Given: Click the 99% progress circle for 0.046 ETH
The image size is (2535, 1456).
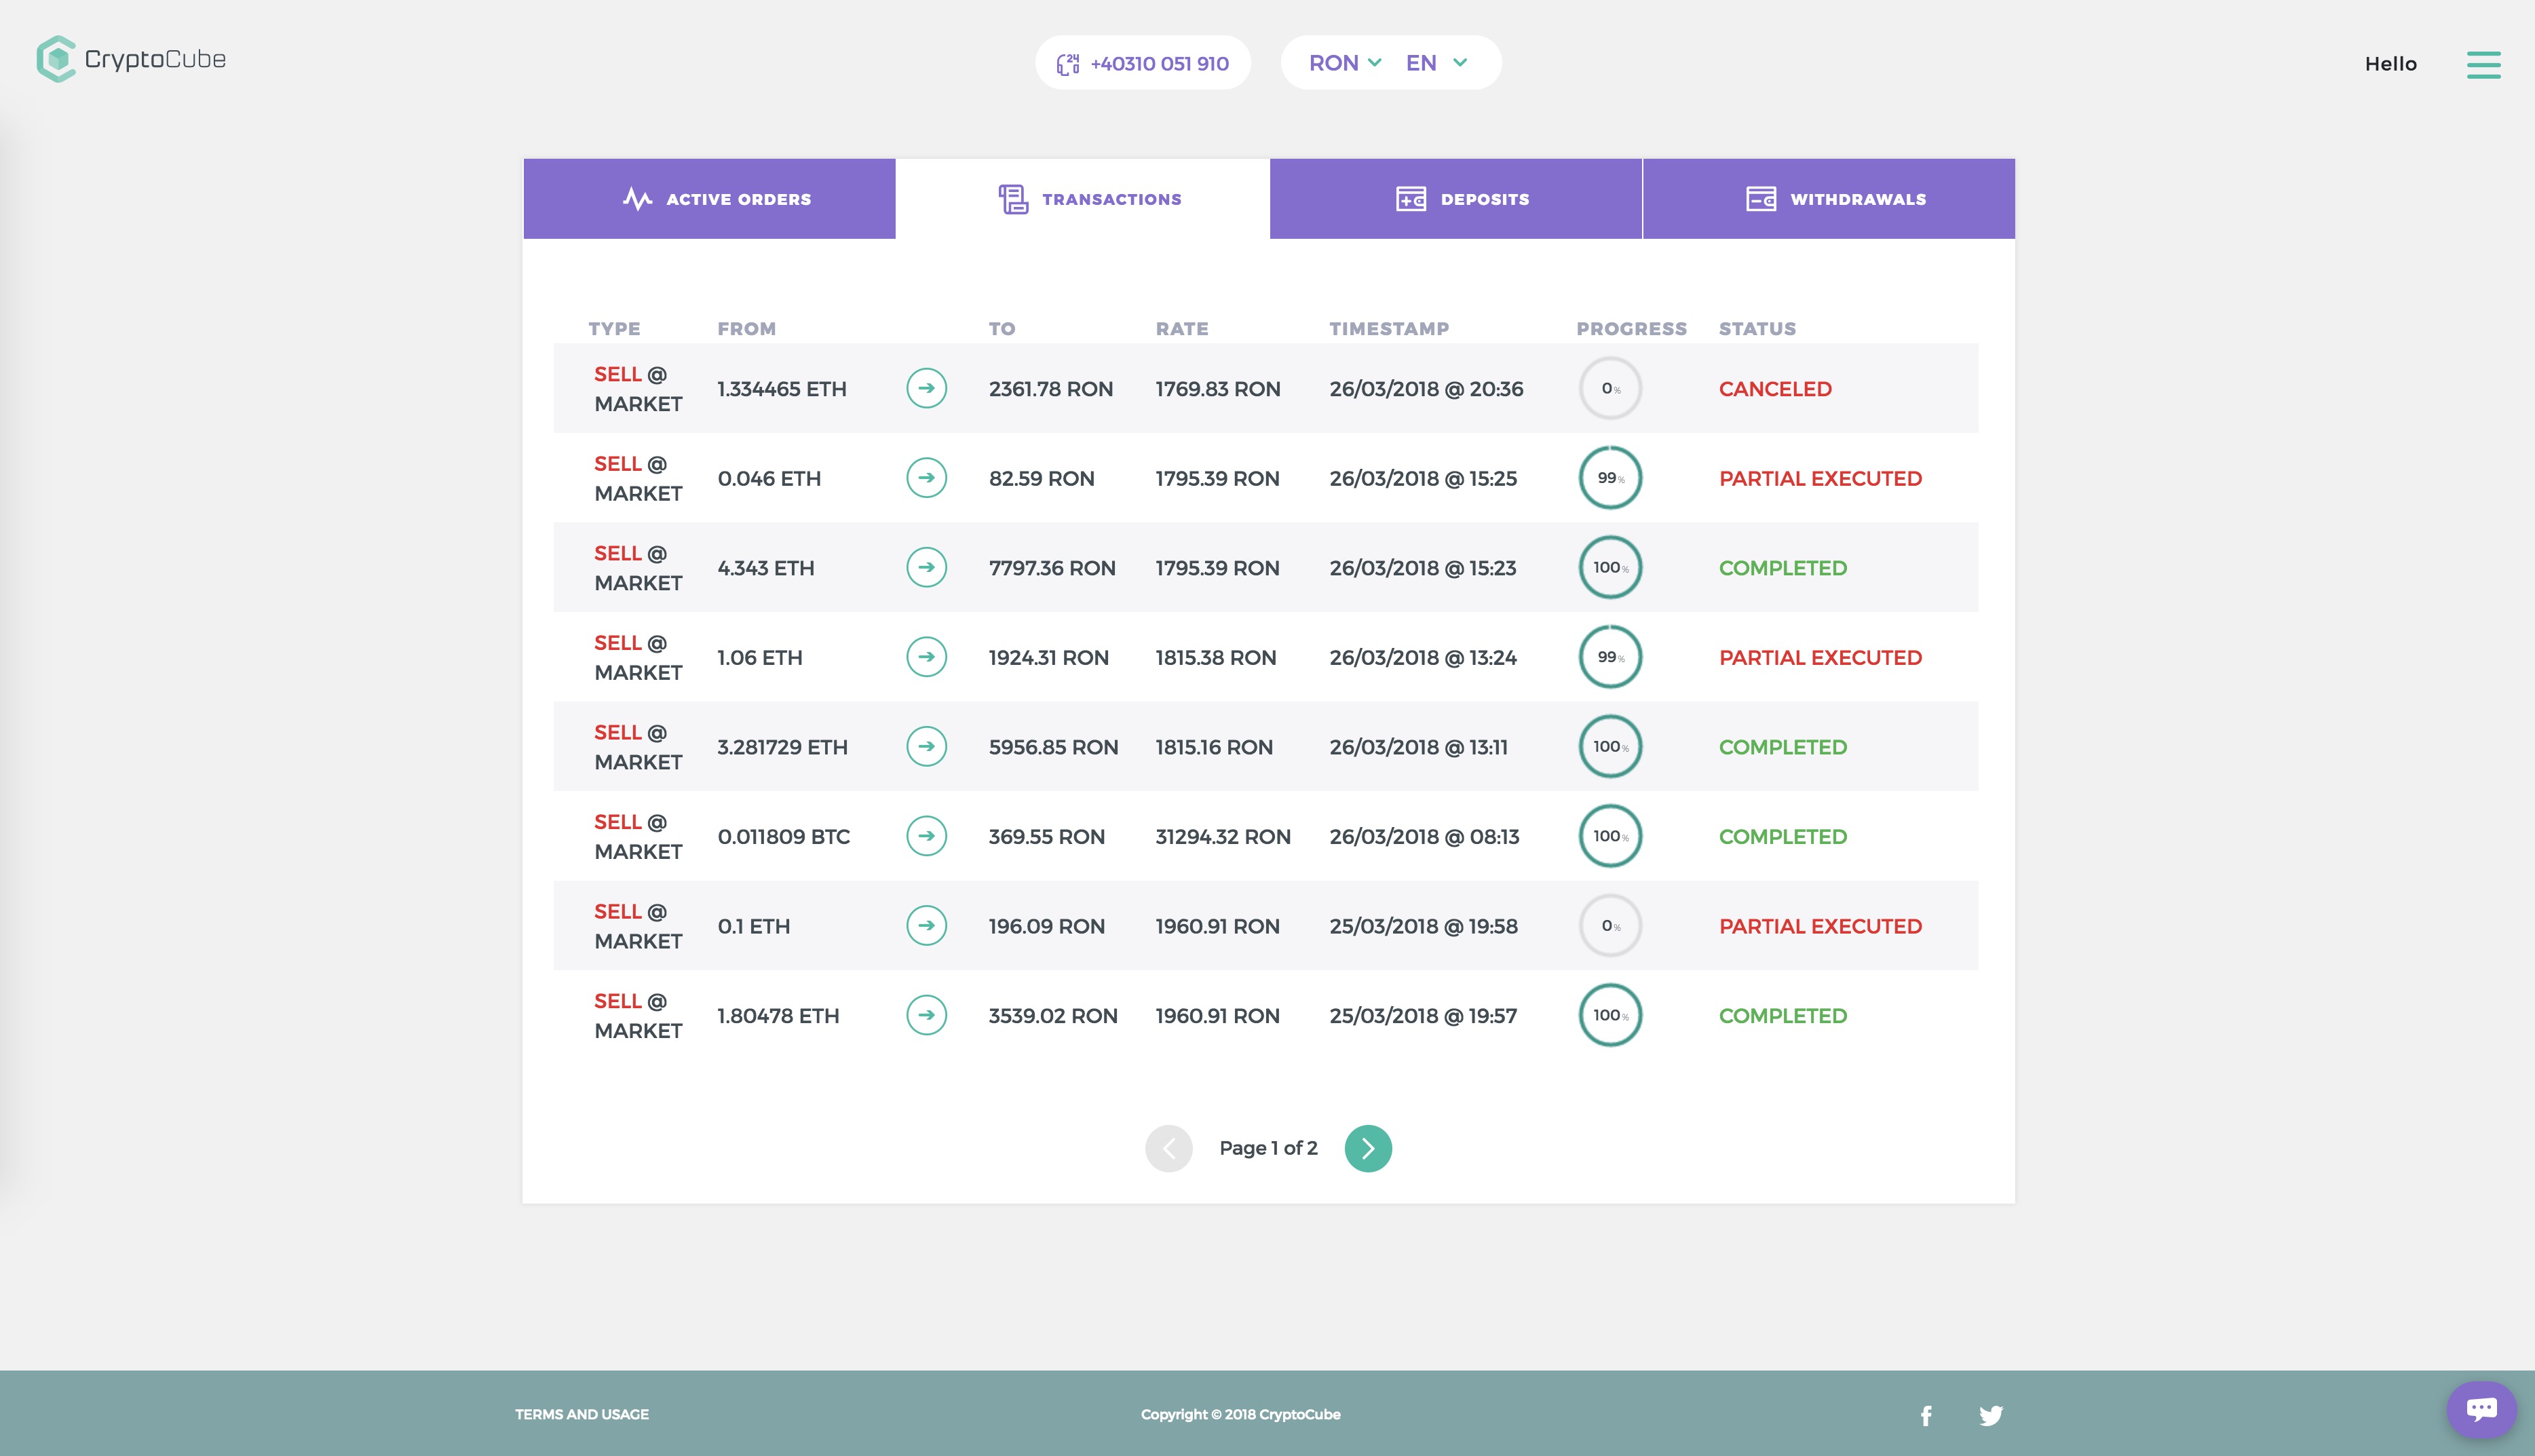Looking at the screenshot, I should [1610, 478].
